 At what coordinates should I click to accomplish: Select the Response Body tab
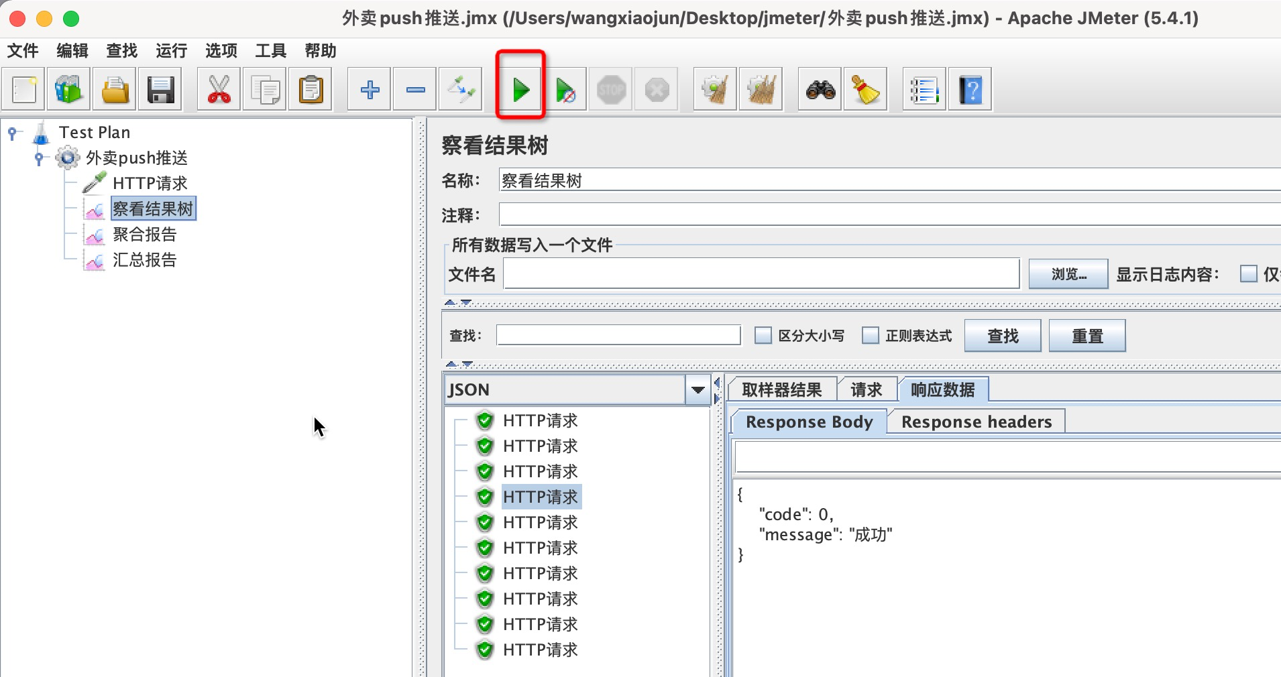[810, 422]
